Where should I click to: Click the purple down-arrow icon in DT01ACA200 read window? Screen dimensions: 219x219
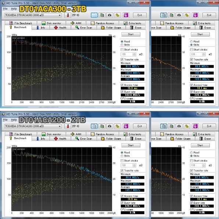tap(126, 126)
